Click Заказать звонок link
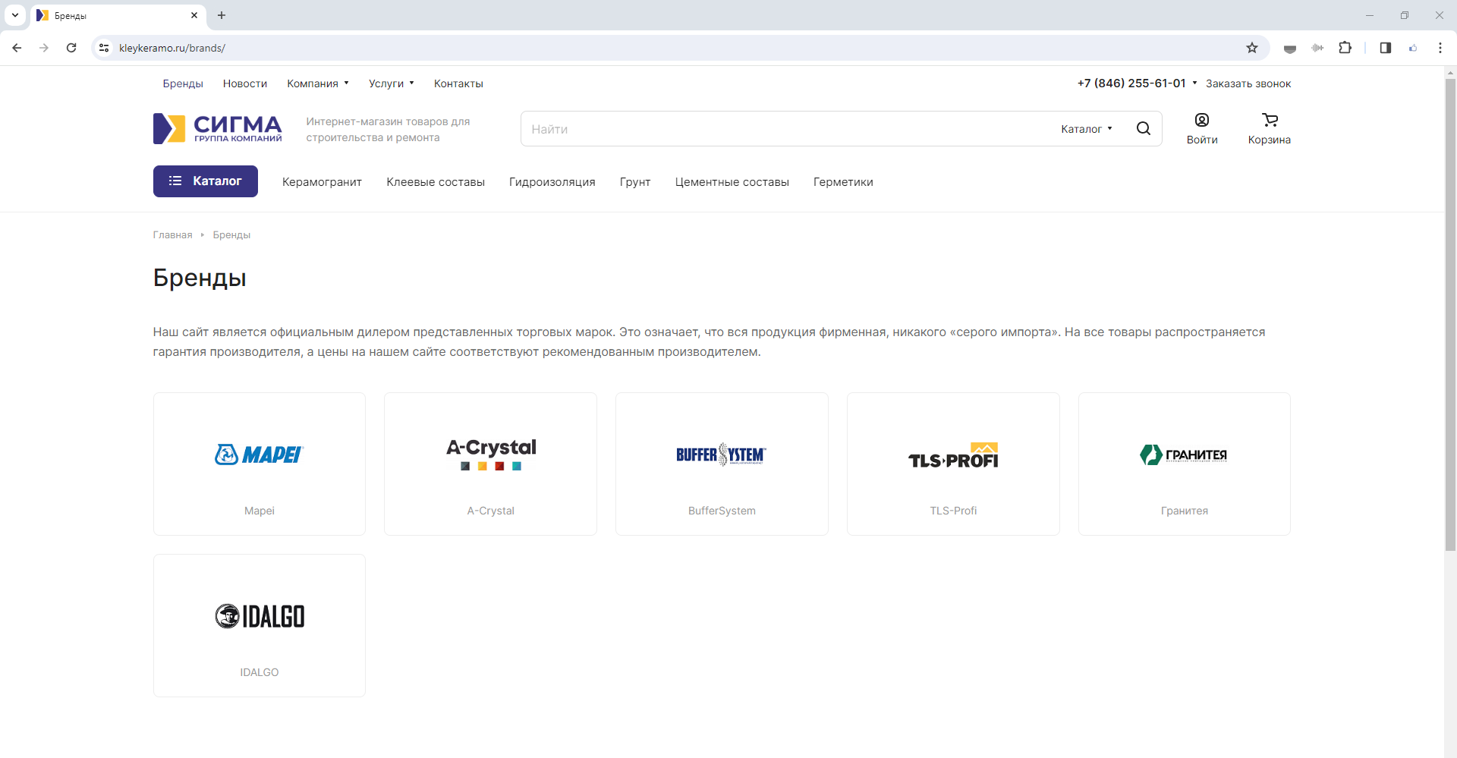1457x758 pixels. [1248, 83]
